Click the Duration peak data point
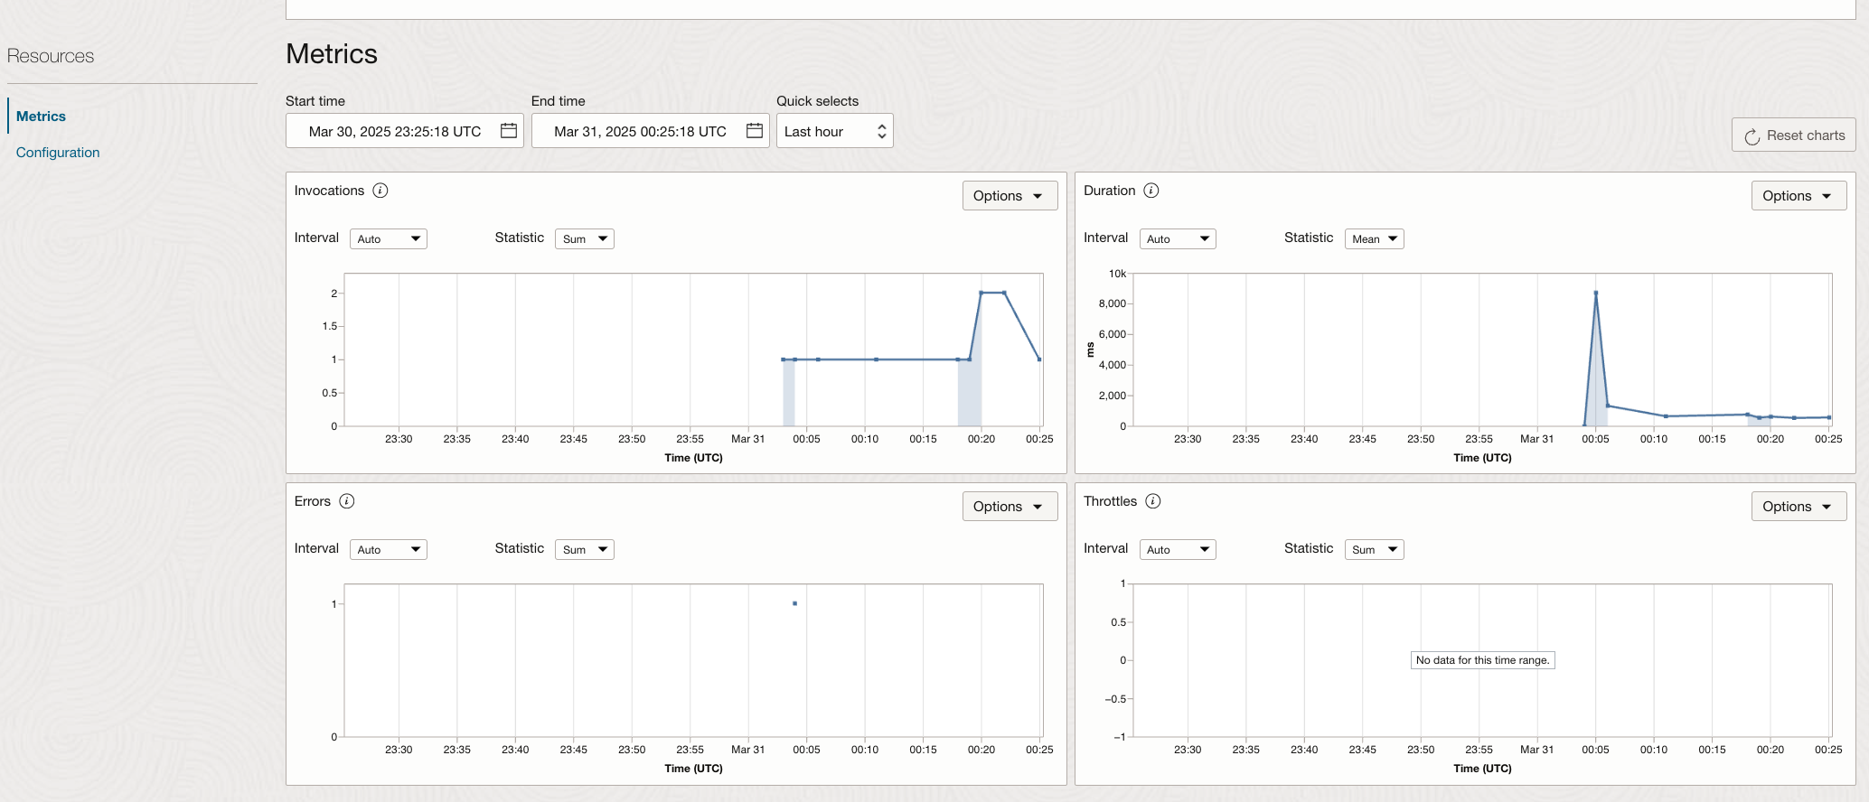The height and width of the screenshot is (802, 1869). click(1596, 293)
